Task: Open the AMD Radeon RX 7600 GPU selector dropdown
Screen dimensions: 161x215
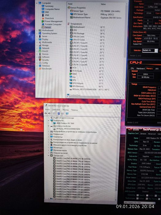Action: 139,203
